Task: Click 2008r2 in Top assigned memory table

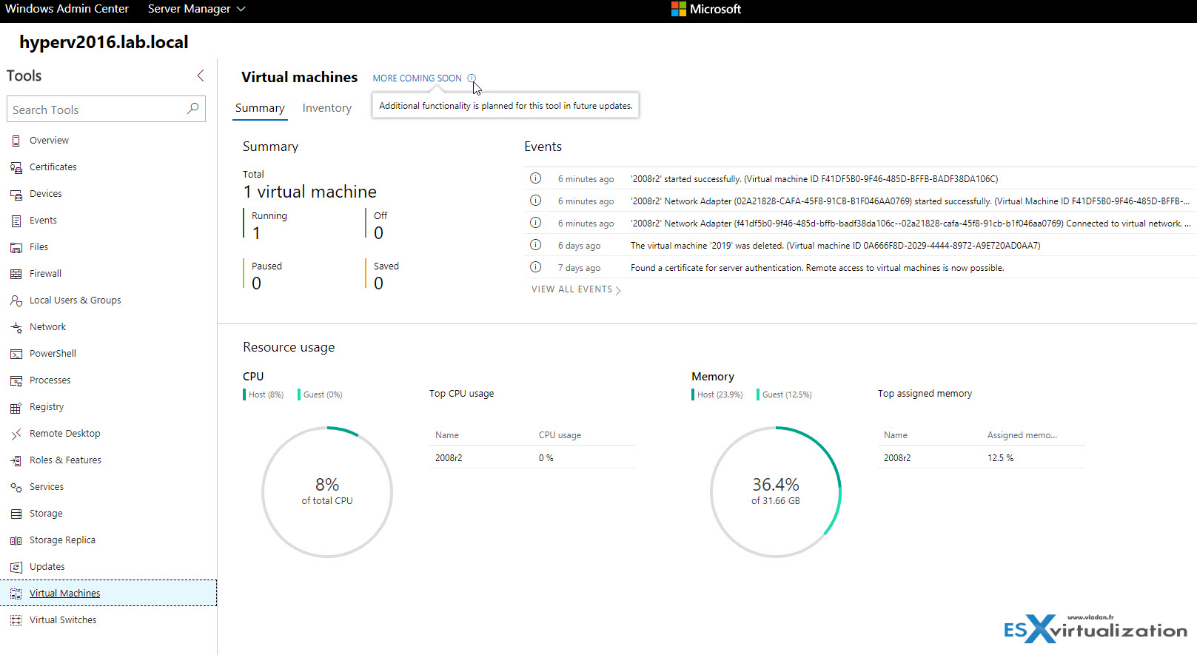Action: pyautogui.click(x=897, y=458)
